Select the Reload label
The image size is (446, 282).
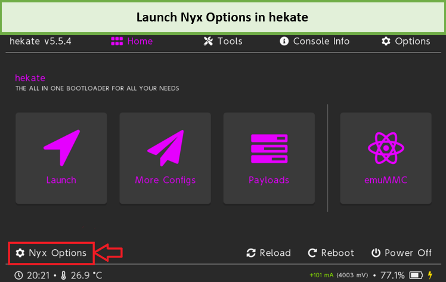tap(275, 253)
